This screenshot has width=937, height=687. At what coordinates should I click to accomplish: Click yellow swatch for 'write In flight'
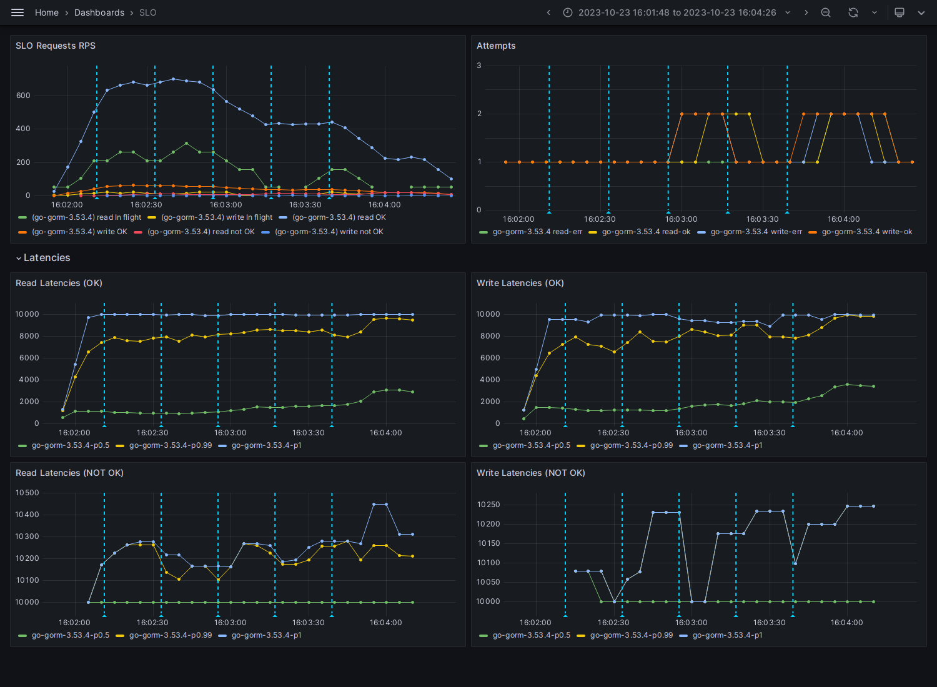coord(152,217)
